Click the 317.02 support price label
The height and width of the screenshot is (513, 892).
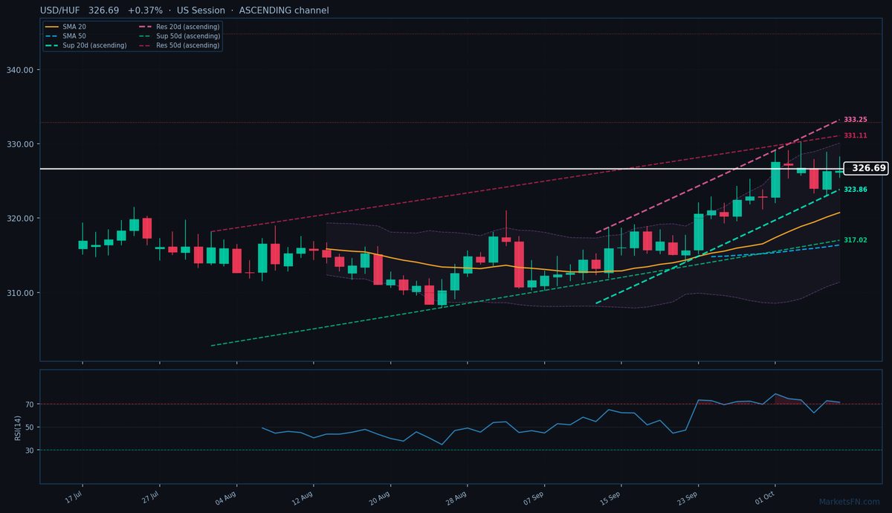pos(856,240)
